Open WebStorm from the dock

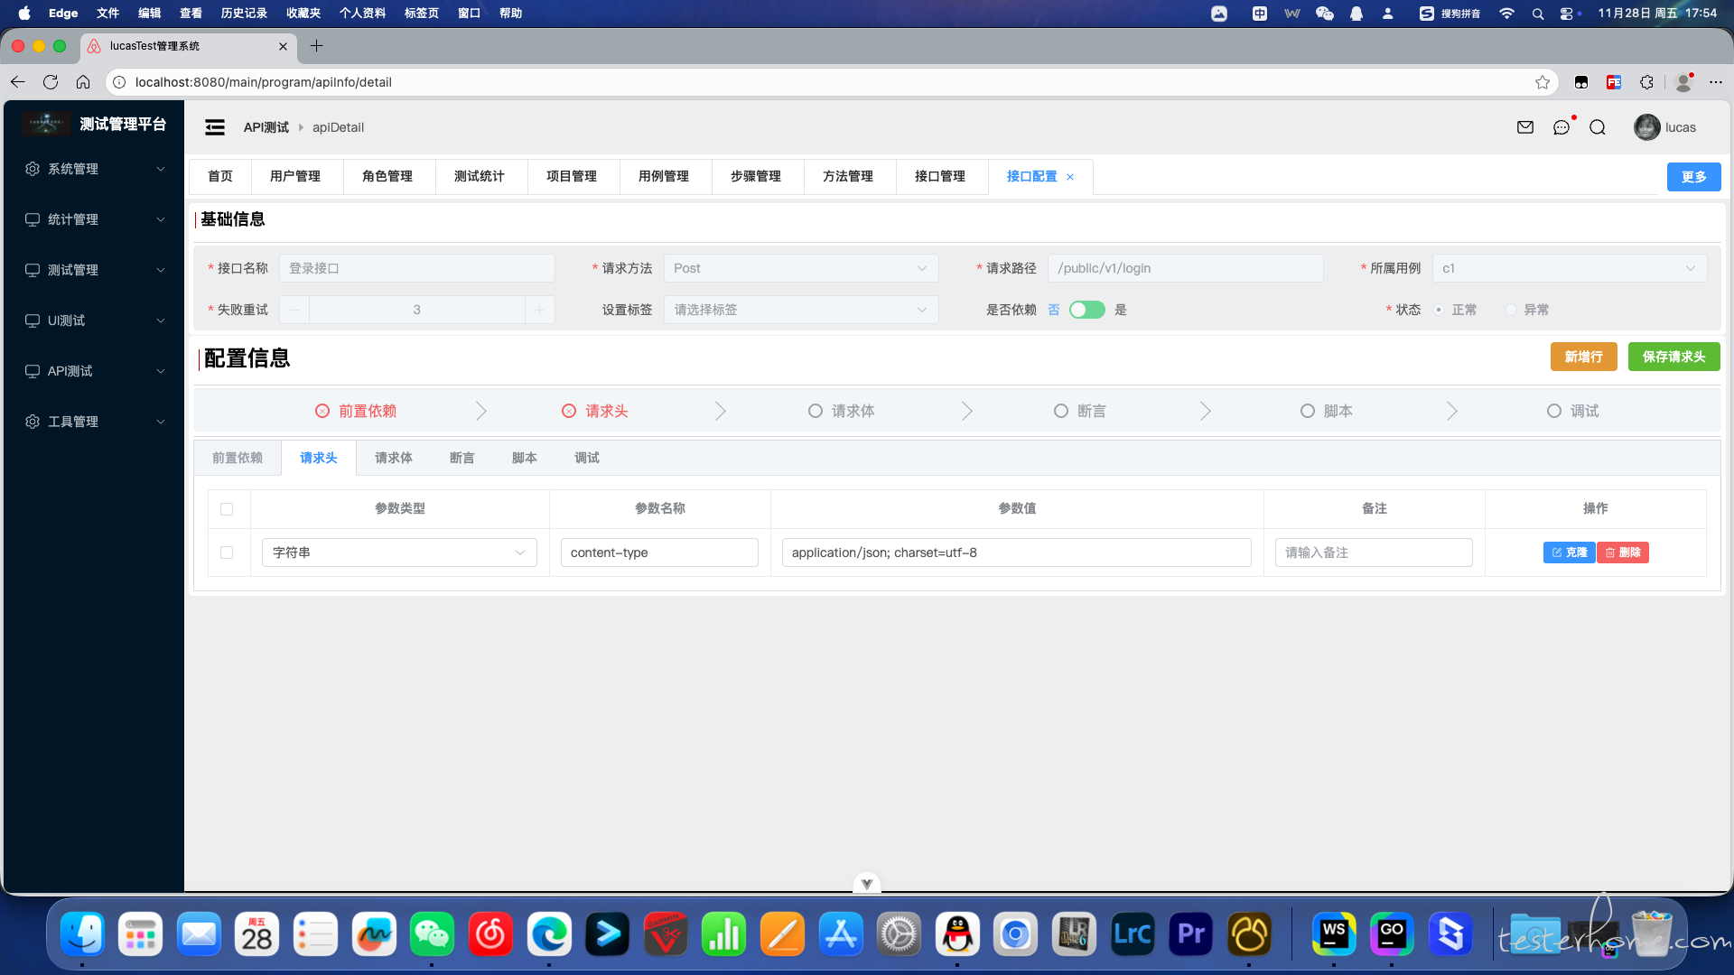[1334, 934]
